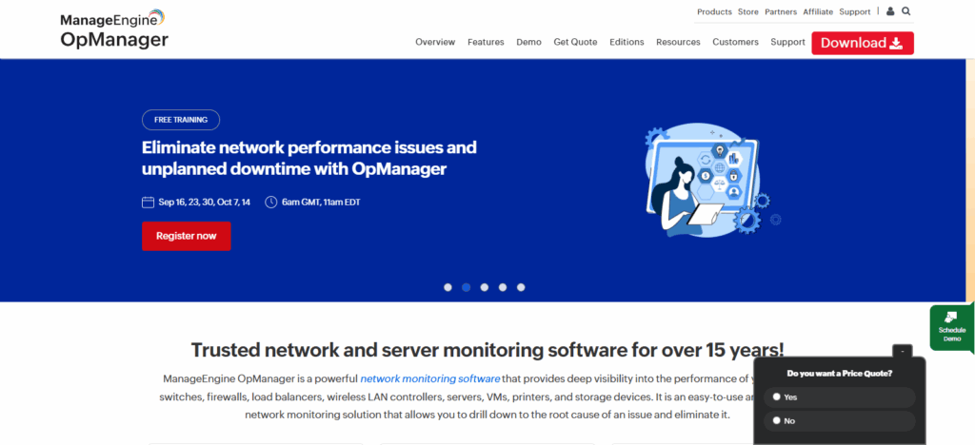The width and height of the screenshot is (975, 445).
Task: Open the Products menu in top bar
Action: coord(714,11)
